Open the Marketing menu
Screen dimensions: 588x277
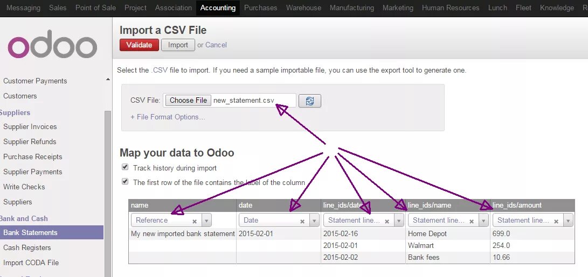398,8
